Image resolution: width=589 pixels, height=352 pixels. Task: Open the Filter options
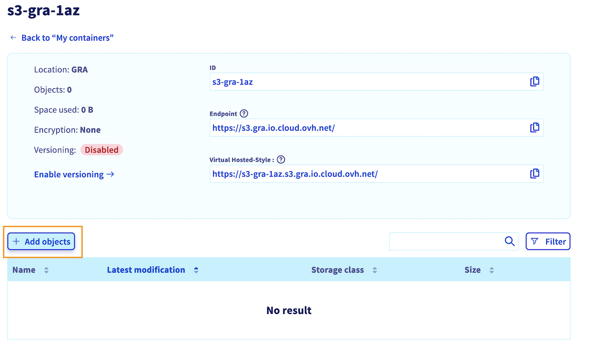pyautogui.click(x=548, y=241)
